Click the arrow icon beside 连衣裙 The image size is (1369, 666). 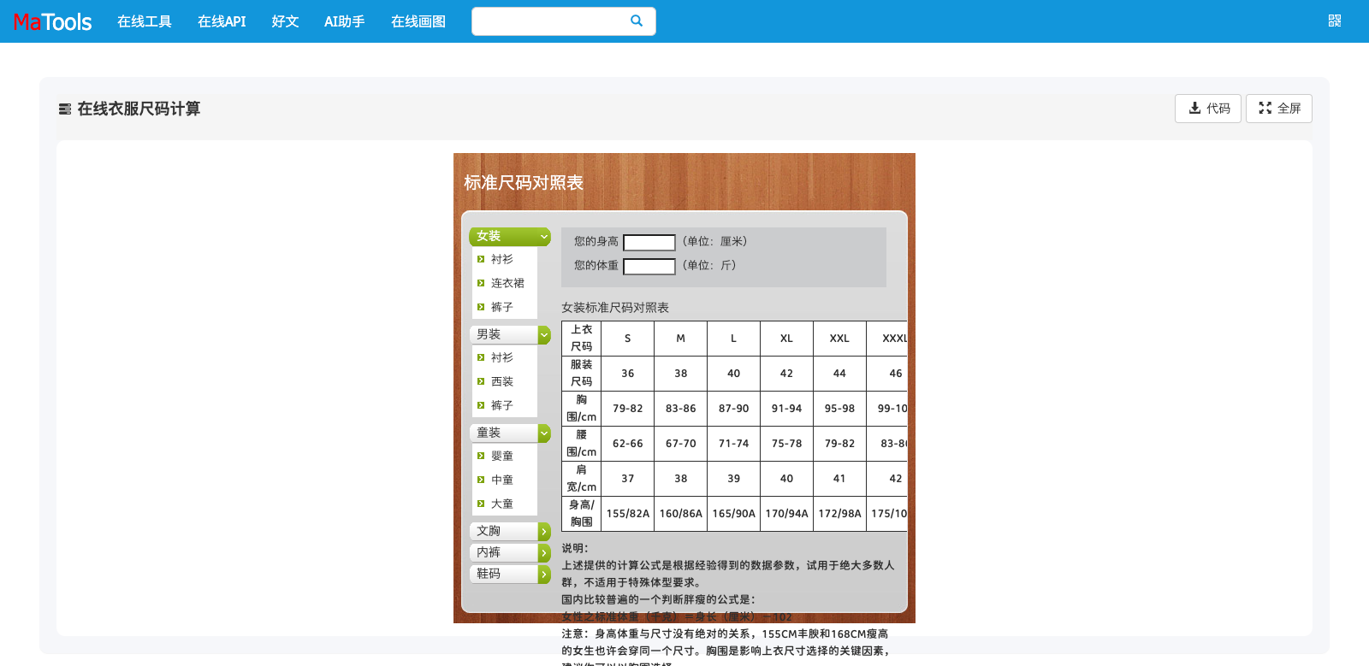(481, 283)
